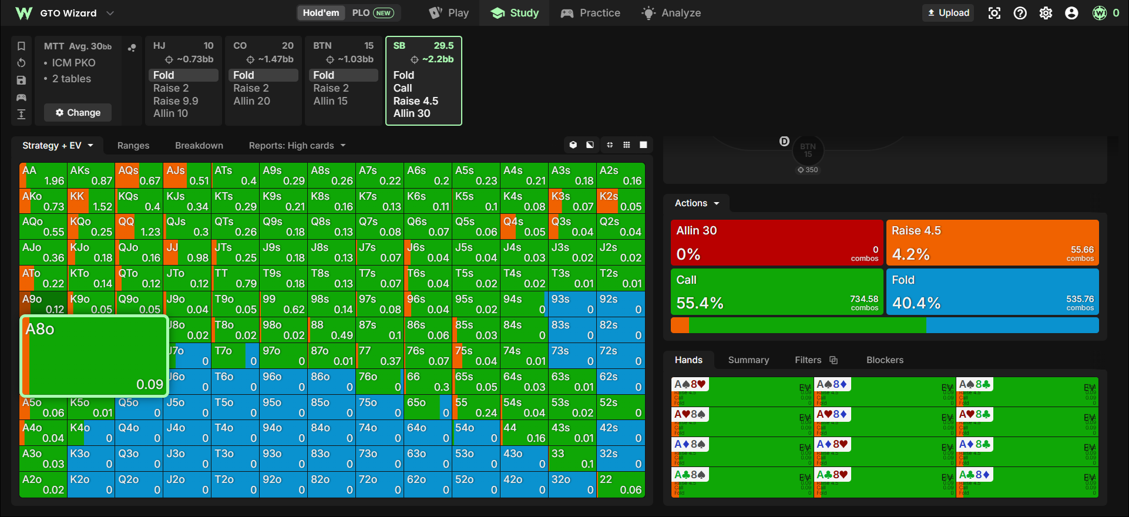Select the dotted grid matrix view icon

(627, 145)
